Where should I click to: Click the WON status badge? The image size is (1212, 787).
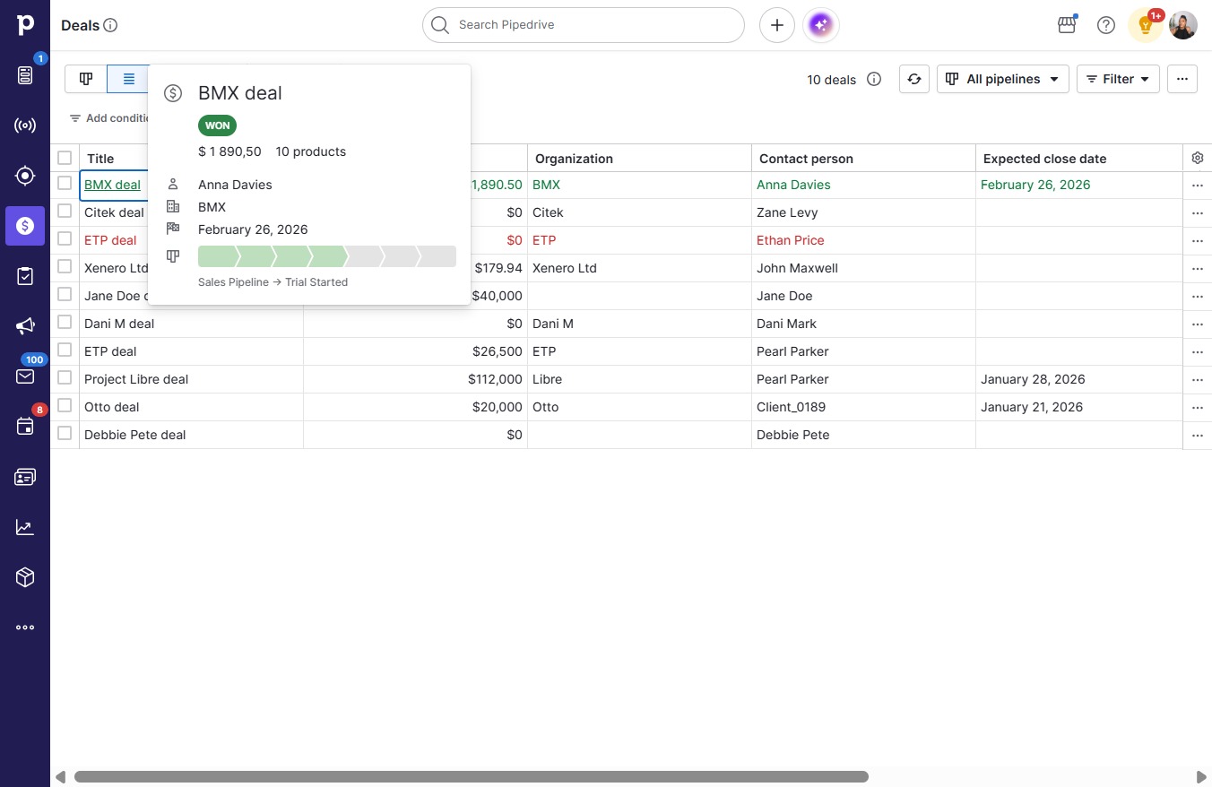[217, 125]
